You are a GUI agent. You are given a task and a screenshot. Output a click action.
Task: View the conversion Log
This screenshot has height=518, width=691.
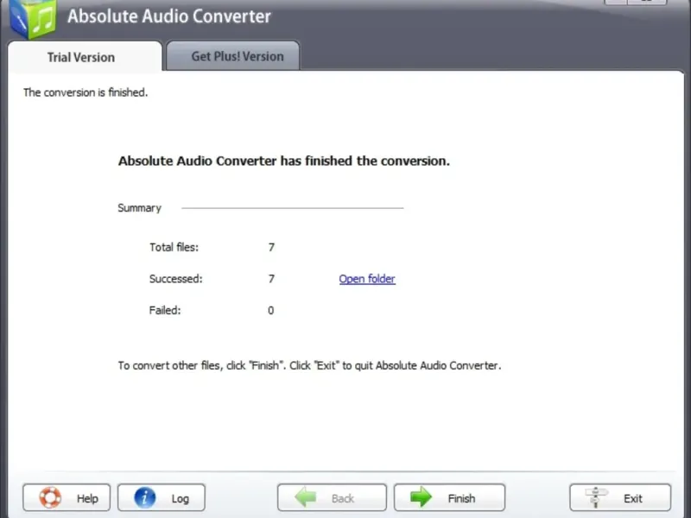click(162, 498)
